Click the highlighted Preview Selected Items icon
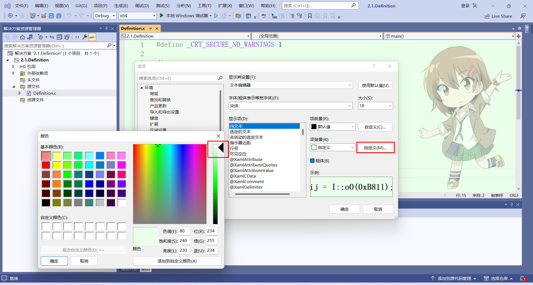The image size is (533, 285). click(x=92, y=37)
